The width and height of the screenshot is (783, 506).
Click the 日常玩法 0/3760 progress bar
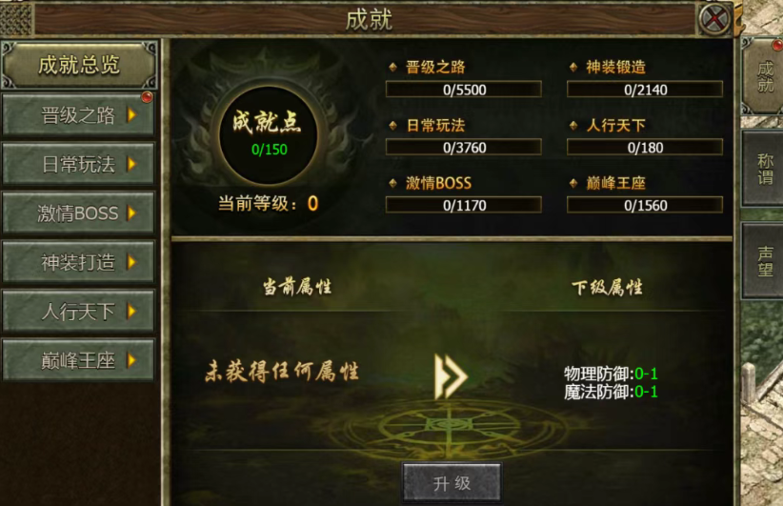click(464, 148)
